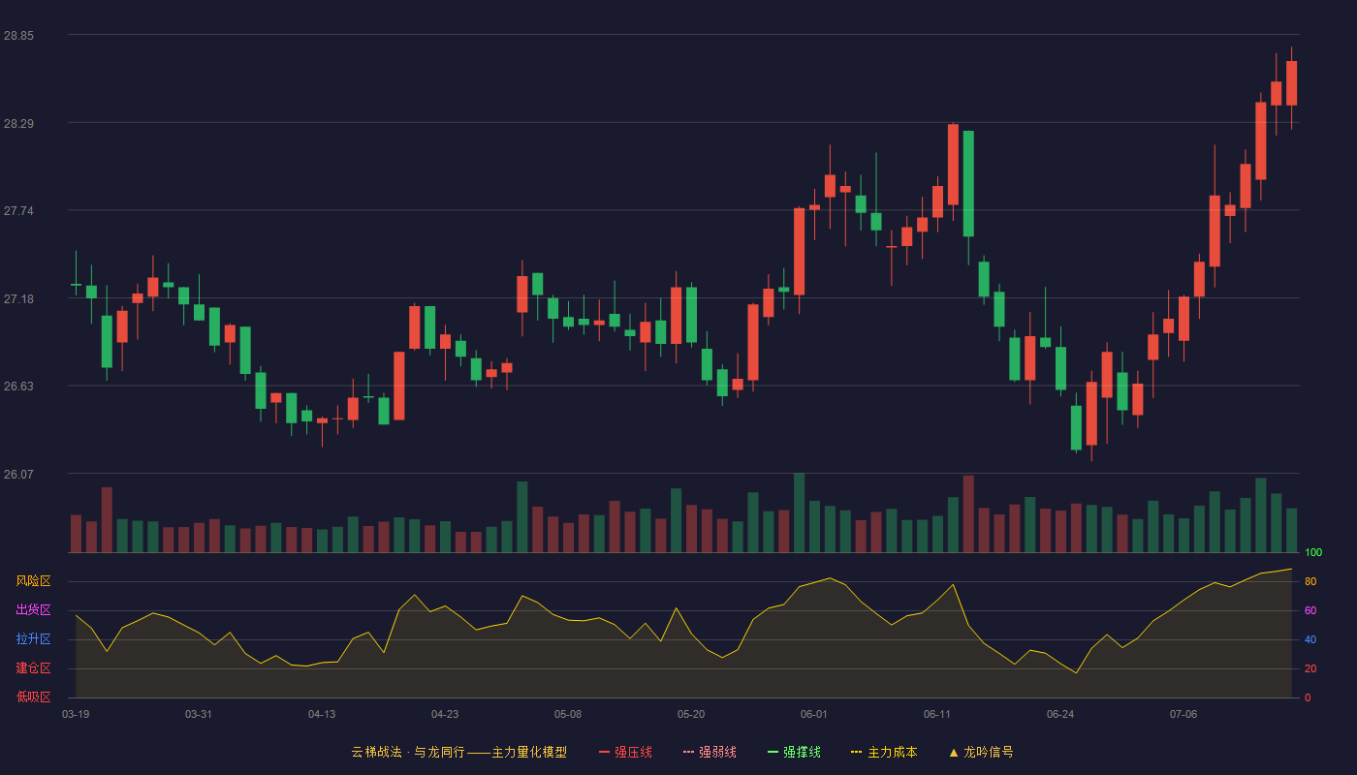Click the 27.18 price axis label
Viewport: 1357px width, 775px height.
click(x=18, y=298)
